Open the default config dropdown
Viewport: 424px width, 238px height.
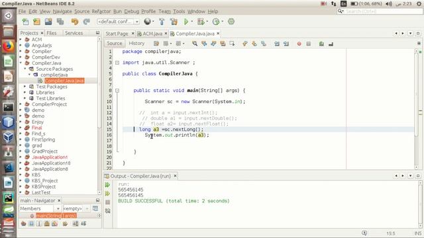pyautogui.click(x=118, y=21)
